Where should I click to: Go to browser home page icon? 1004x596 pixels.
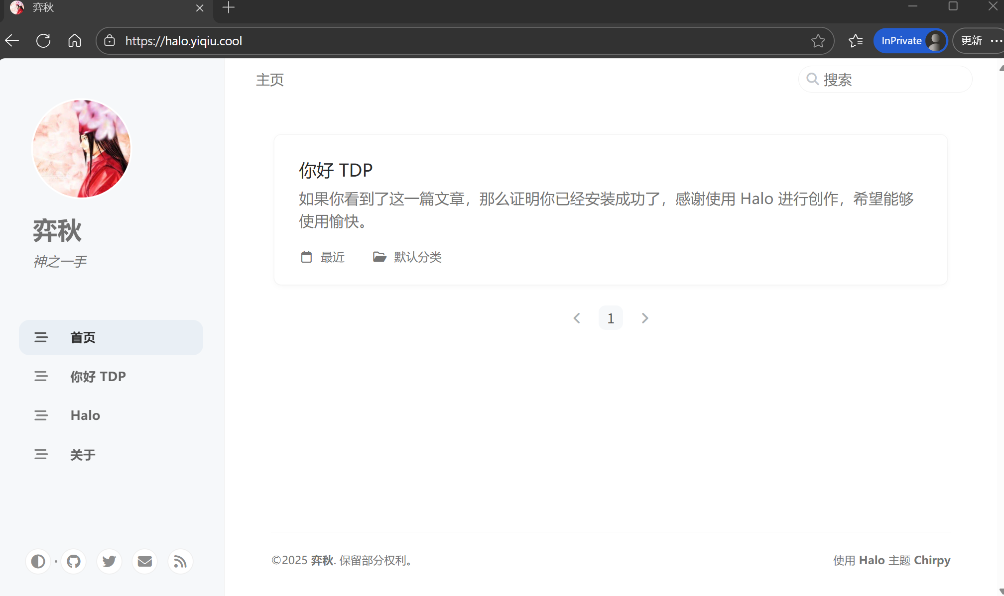(x=75, y=41)
